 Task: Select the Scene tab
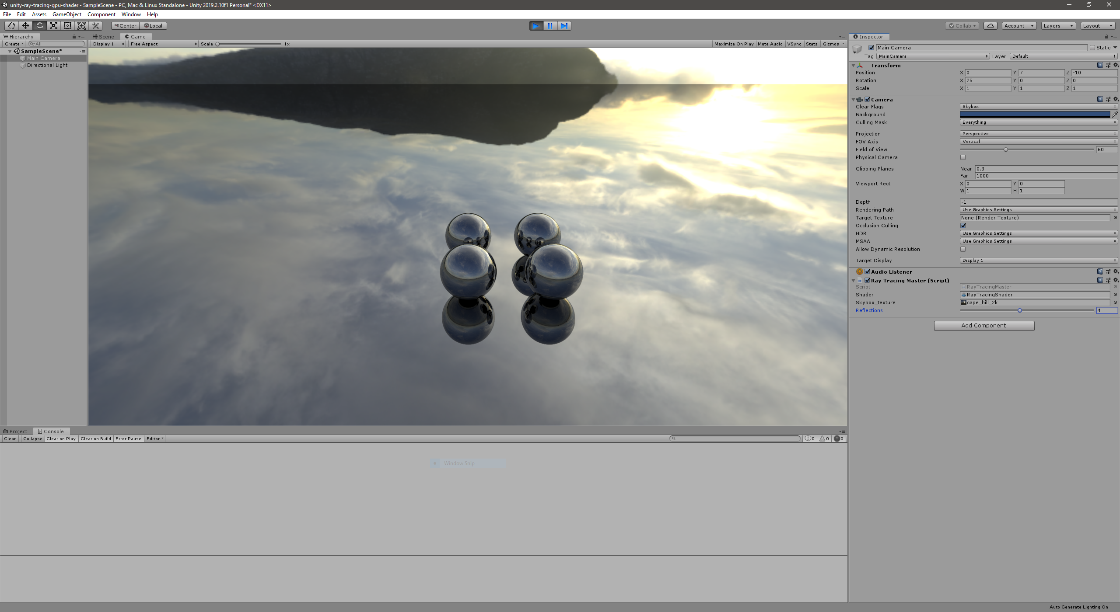pyautogui.click(x=105, y=36)
